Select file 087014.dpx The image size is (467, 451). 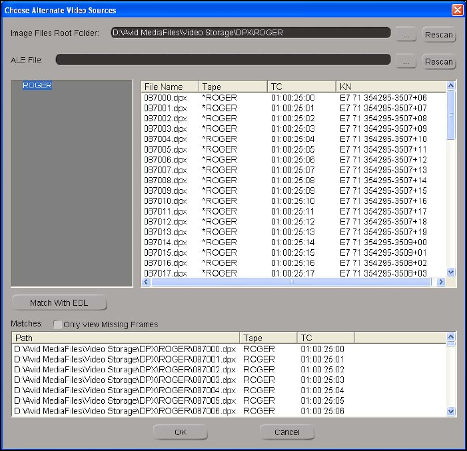(x=166, y=242)
